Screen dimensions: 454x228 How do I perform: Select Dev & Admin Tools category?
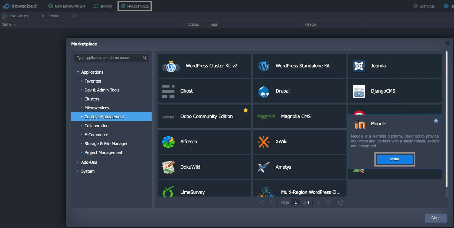pos(102,90)
